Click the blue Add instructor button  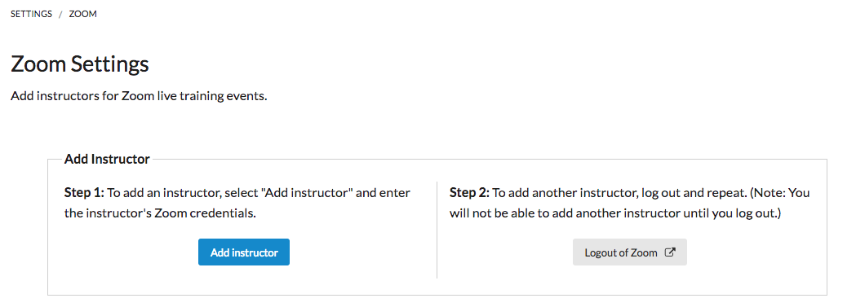(244, 252)
